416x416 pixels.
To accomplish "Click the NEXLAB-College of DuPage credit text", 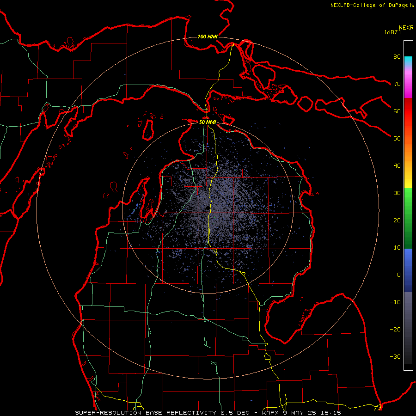I will 369,5.
